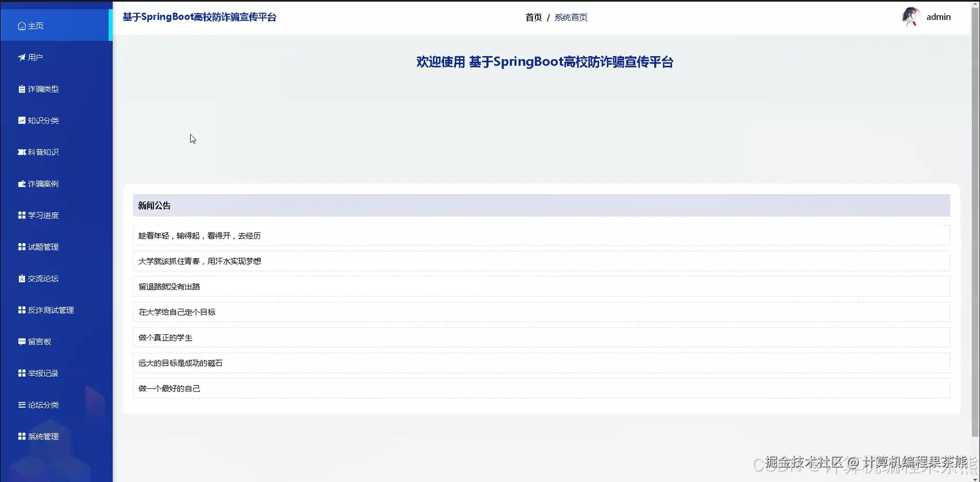Open the 用户 sidebar menu

pyautogui.click(x=56, y=57)
